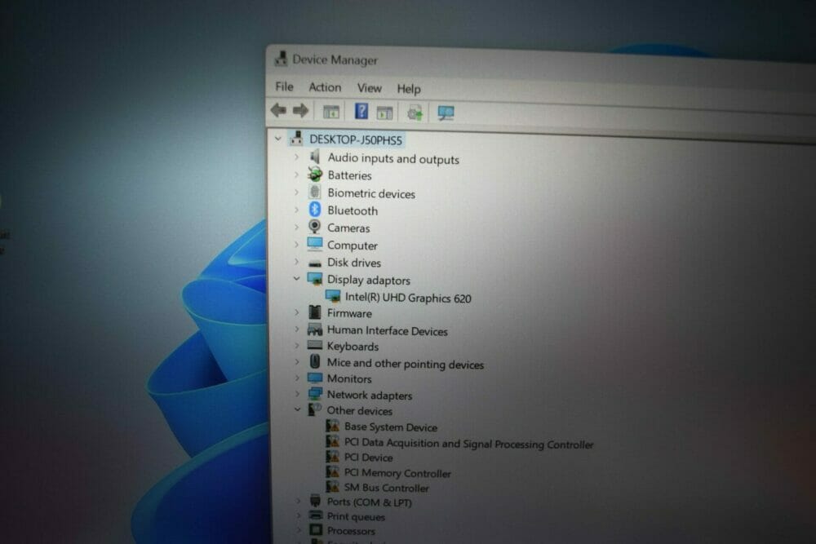Open the Help menu

click(409, 89)
